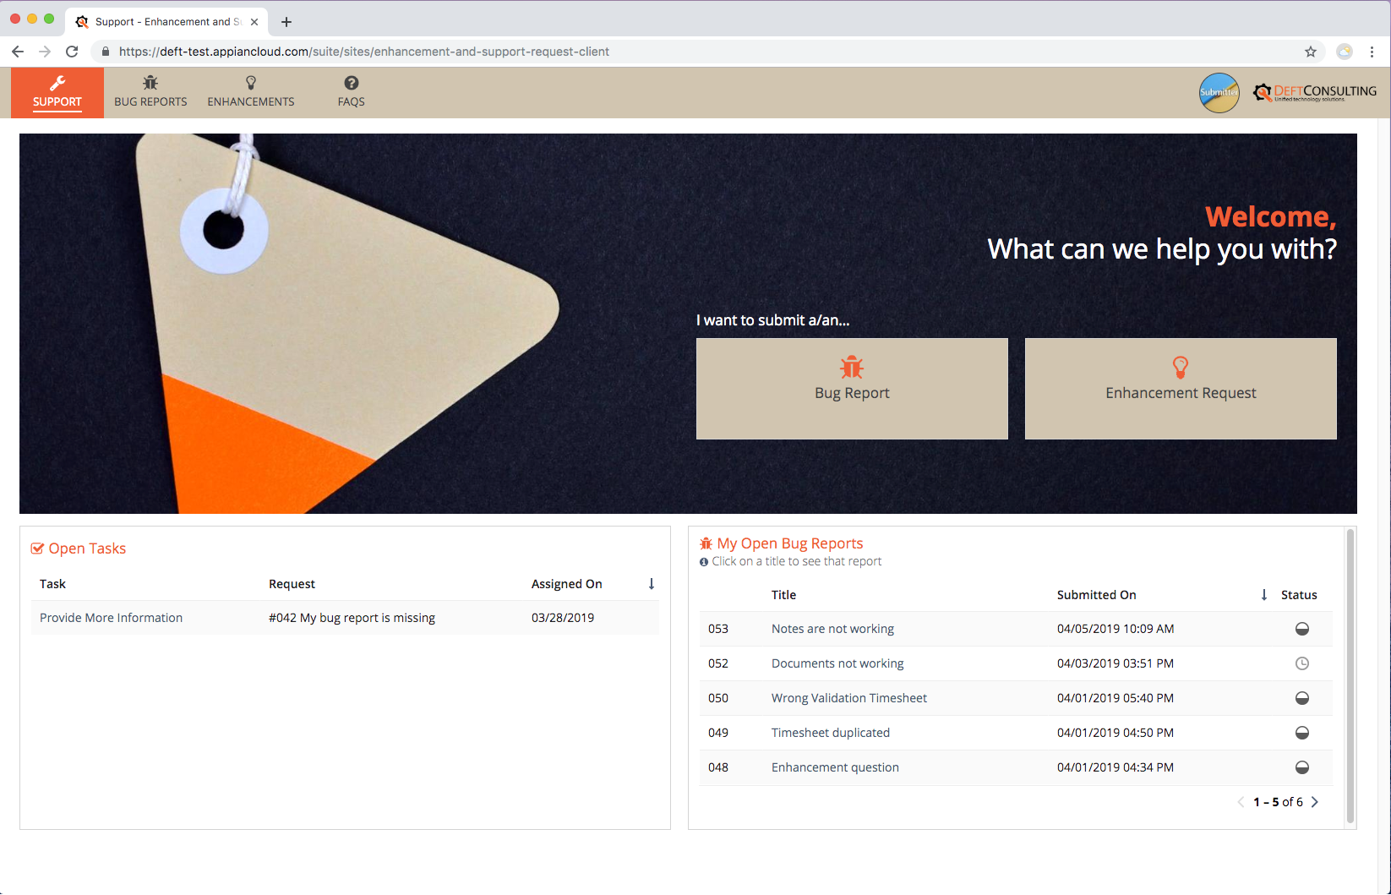
Task: Go to previous page of bug reports
Action: (x=1241, y=802)
